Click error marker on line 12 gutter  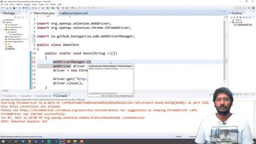tap(31, 62)
